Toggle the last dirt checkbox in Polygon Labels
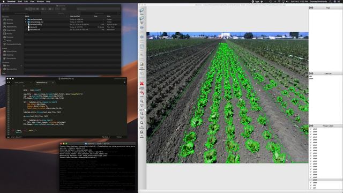Image resolution: width=343 pixels, height=193 pixels. (311, 188)
